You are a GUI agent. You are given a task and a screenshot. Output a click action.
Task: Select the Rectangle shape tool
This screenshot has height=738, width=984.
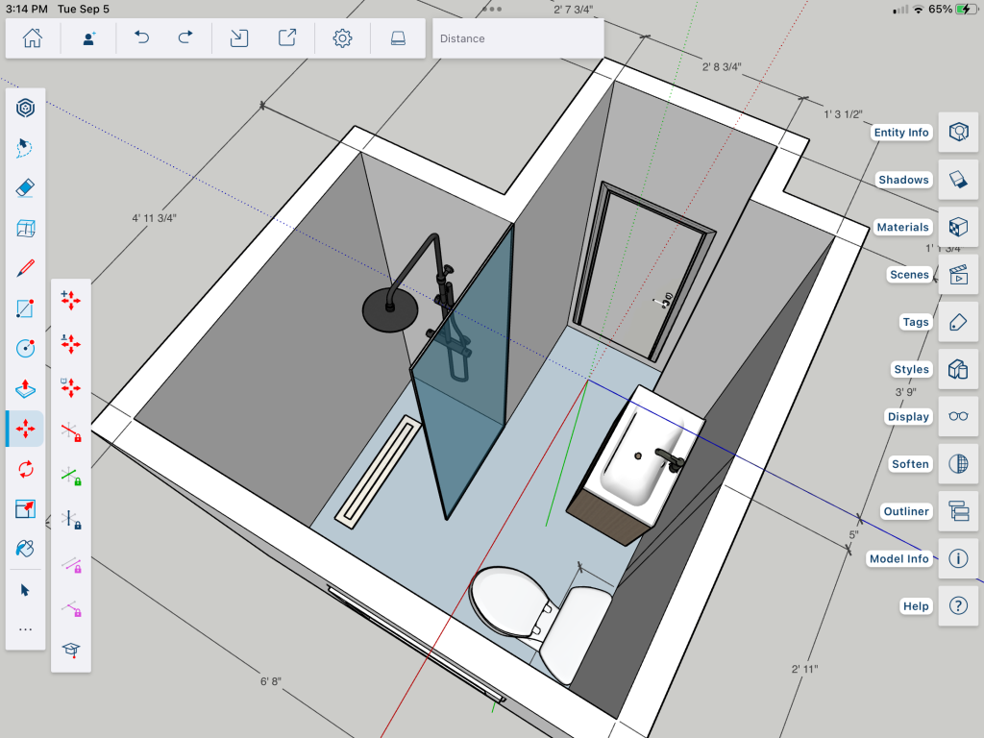pyautogui.click(x=26, y=308)
